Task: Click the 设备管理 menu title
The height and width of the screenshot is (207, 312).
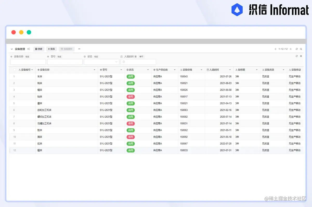Action: pos(20,49)
